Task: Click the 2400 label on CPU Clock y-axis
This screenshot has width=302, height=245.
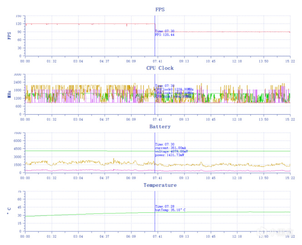Action: point(18,82)
